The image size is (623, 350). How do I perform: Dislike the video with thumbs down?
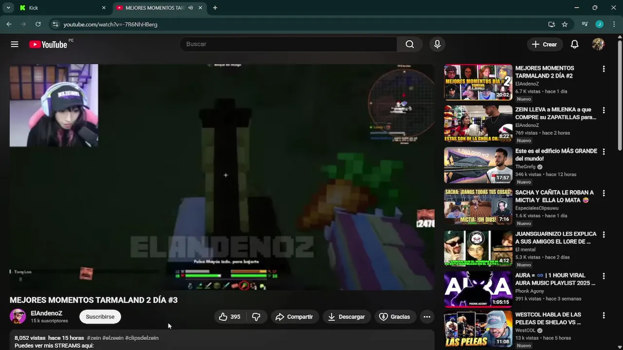point(256,316)
